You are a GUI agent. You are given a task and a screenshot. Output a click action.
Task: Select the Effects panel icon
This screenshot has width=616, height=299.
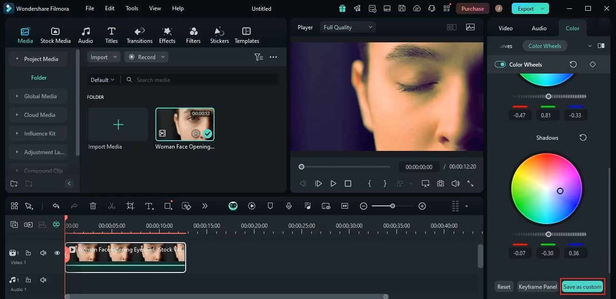[x=167, y=34]
